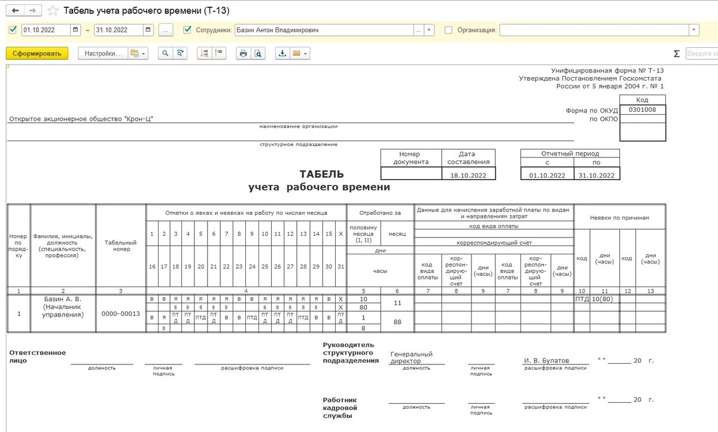Image resolution: width=718 pixels, height=432 pixels.
Task: Open employee selection list with ellipsis
Action: [x=419, y=30]
